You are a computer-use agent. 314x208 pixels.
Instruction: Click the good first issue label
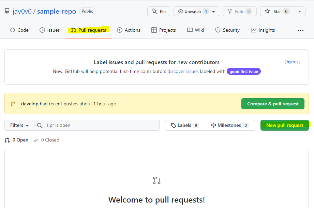244,72
